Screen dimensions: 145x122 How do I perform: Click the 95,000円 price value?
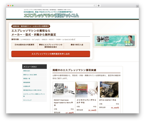[x=115, y=108]
